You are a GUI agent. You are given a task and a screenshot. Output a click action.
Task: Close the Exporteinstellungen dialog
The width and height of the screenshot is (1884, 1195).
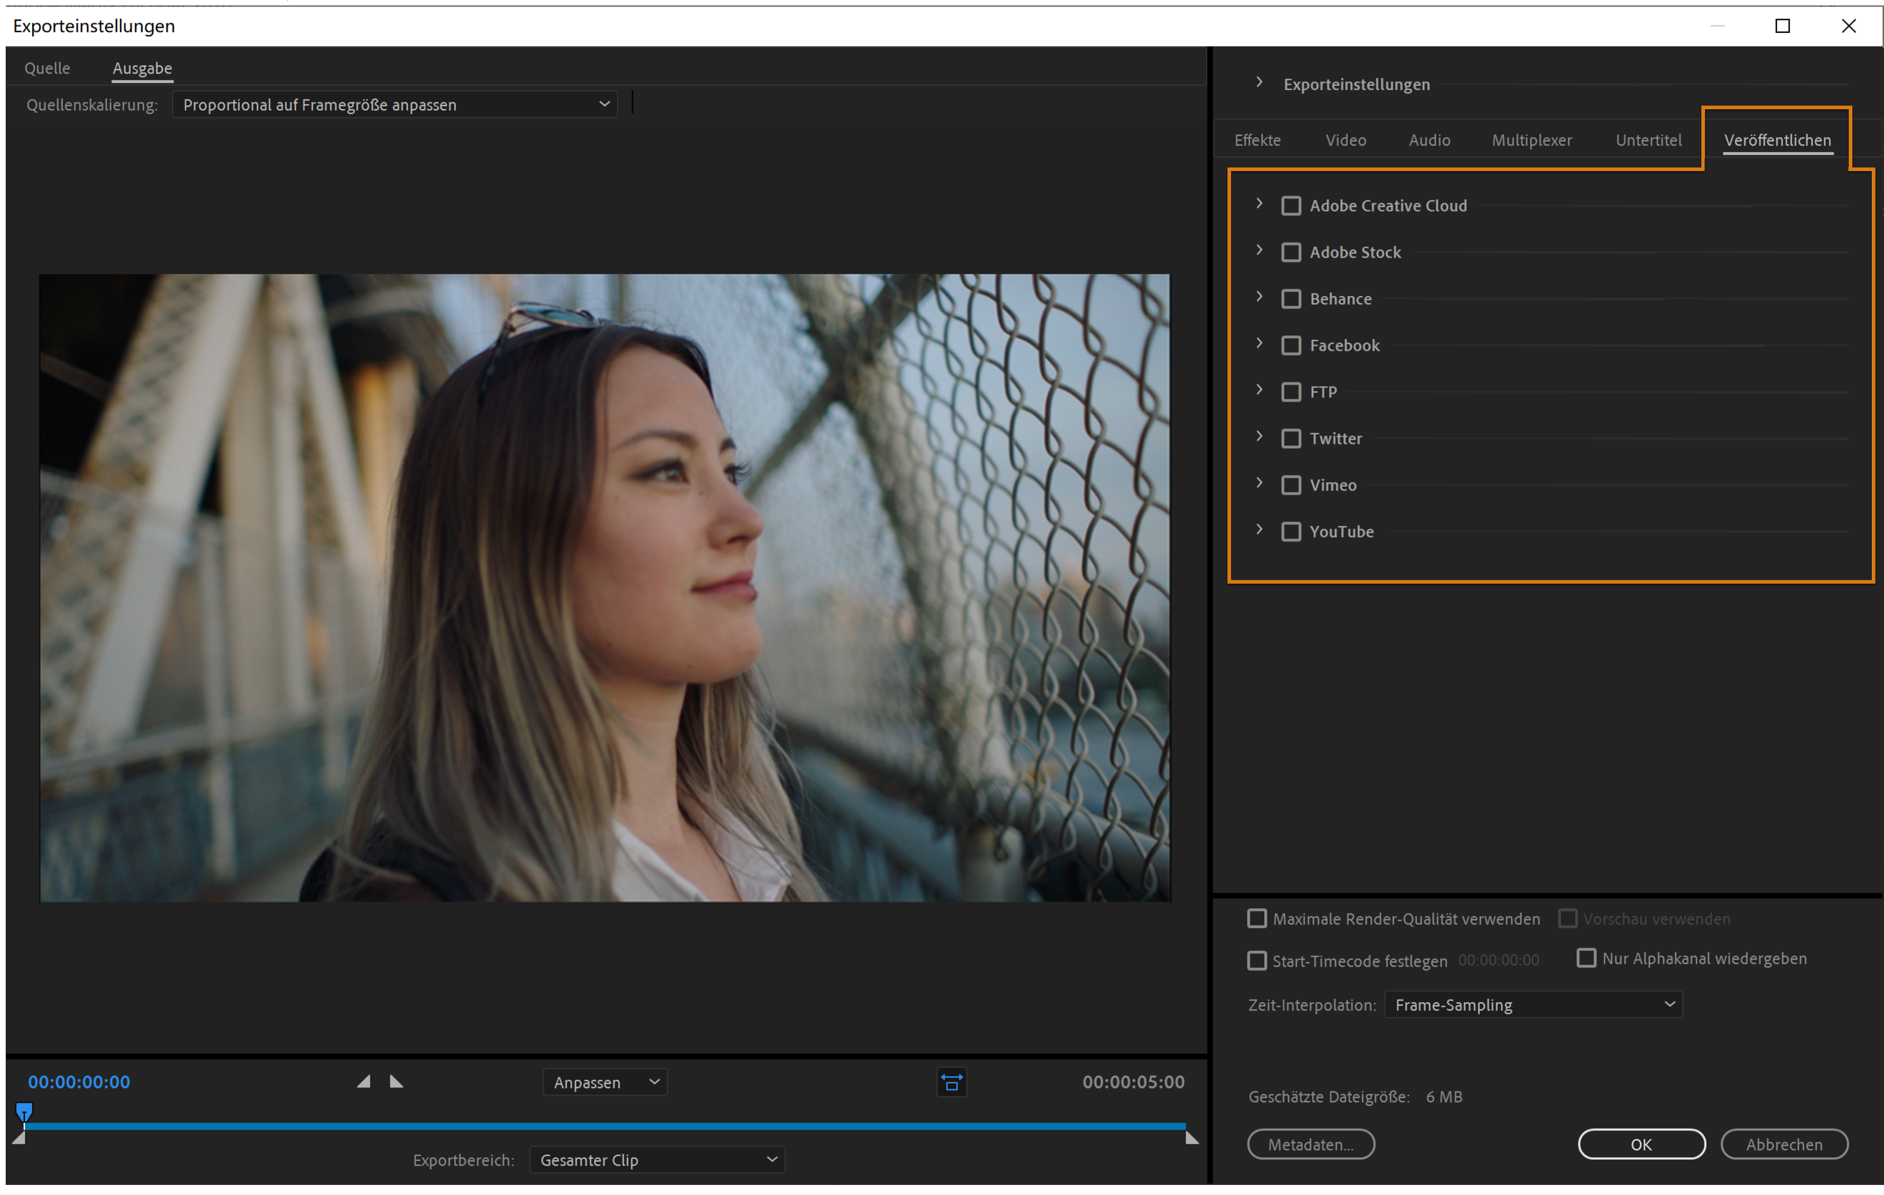point(1848,26)
